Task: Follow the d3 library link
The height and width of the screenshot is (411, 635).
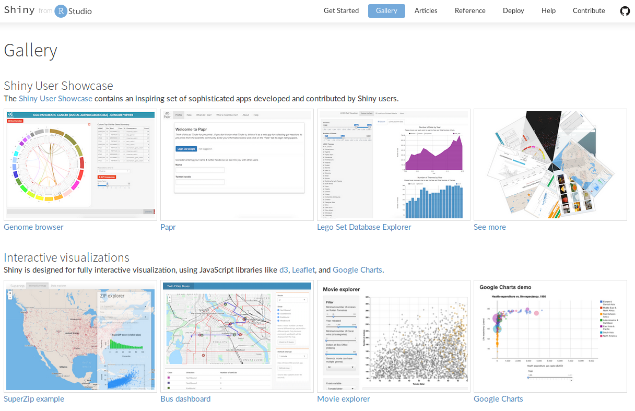Action: 284,270
